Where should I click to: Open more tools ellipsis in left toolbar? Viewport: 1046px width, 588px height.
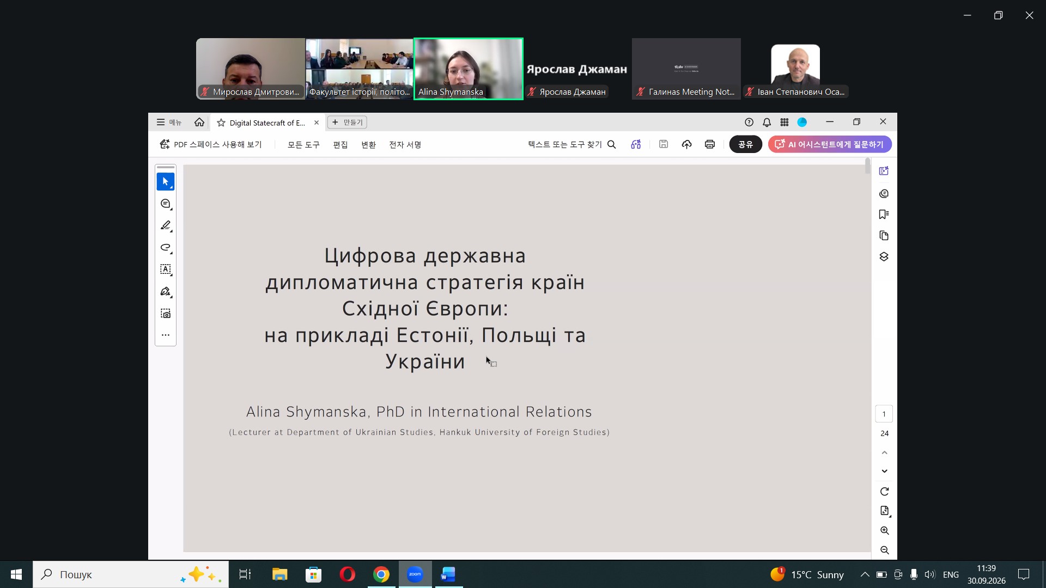point(166,335)
